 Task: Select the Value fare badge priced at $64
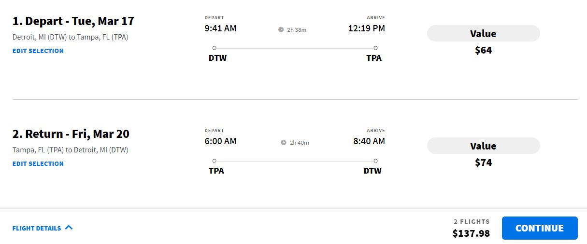(483, 34)
